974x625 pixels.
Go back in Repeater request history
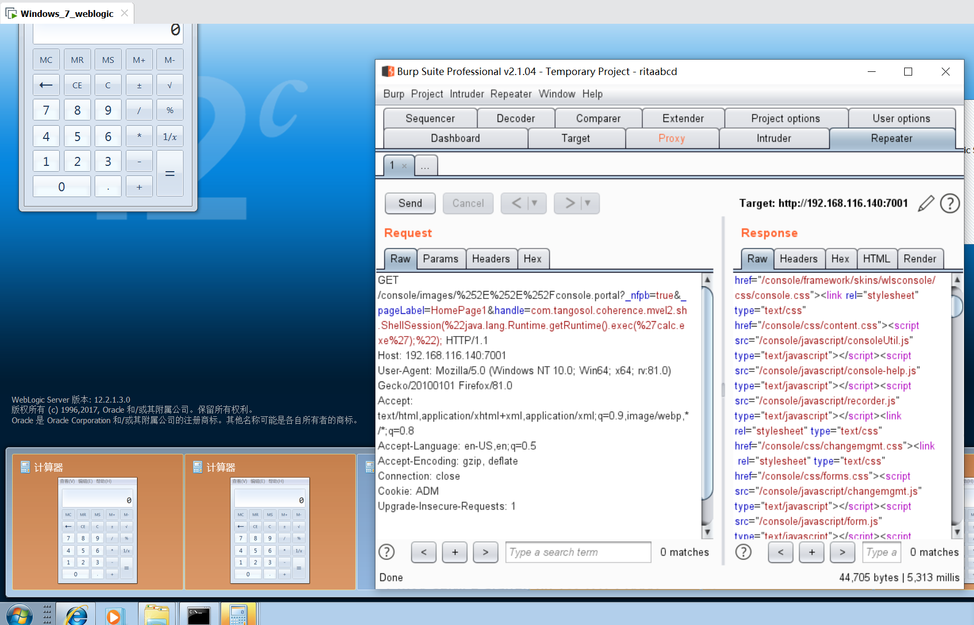pos(516,203)
